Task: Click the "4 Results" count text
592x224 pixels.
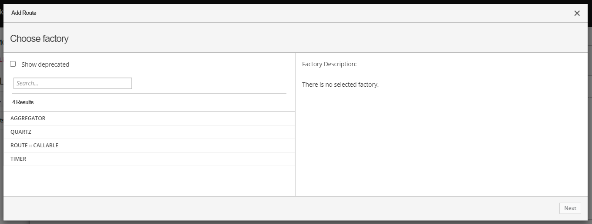Action: (x=23, y=102)
